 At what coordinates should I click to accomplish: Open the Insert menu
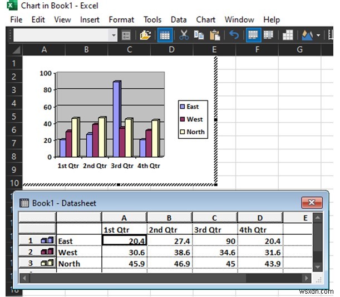[90, 19]
